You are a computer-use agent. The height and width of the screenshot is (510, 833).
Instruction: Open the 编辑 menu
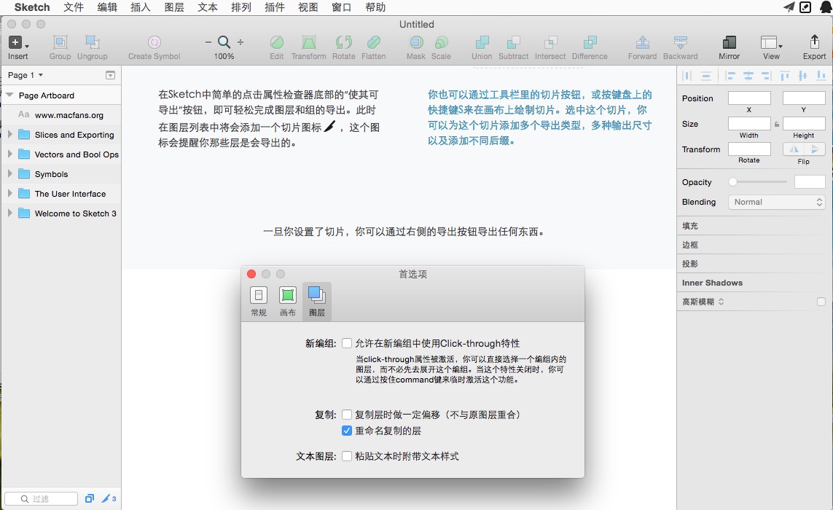107,7
